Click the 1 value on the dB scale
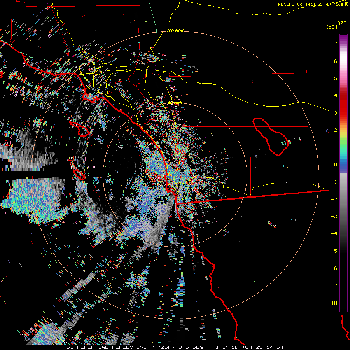 tap(336, 147)
